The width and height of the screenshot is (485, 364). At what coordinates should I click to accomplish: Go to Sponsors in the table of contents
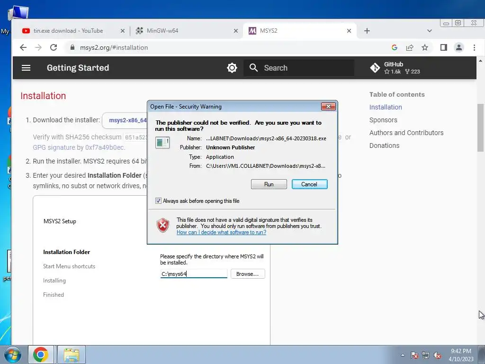coord(383,120)
